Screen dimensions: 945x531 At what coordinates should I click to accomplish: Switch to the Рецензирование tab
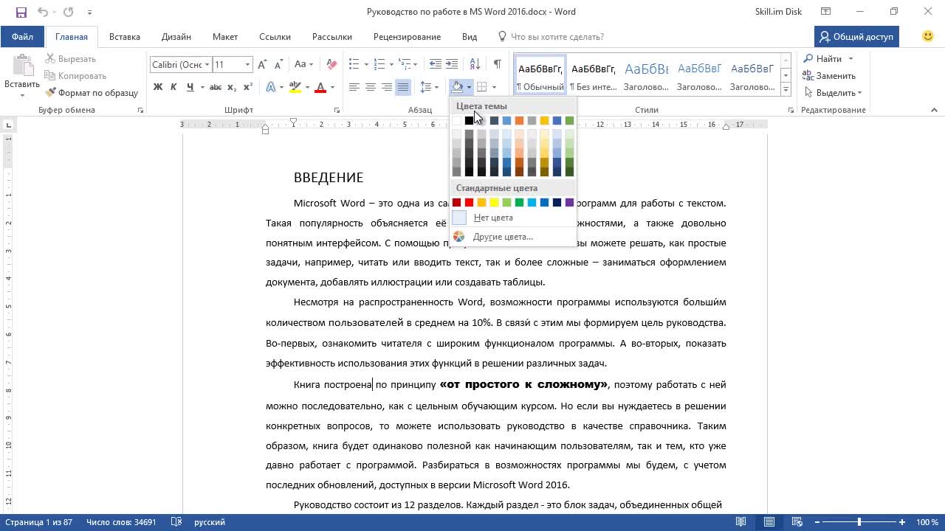click(x=407, y=37)
